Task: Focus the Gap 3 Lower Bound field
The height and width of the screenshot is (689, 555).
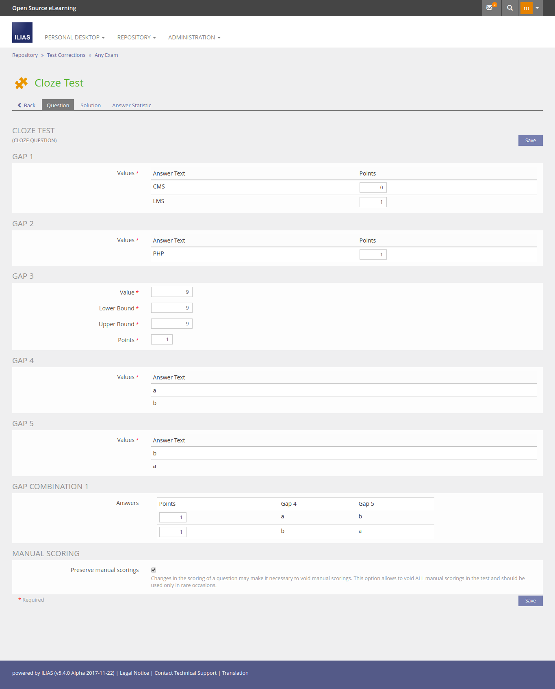Action: coord(171,308)
